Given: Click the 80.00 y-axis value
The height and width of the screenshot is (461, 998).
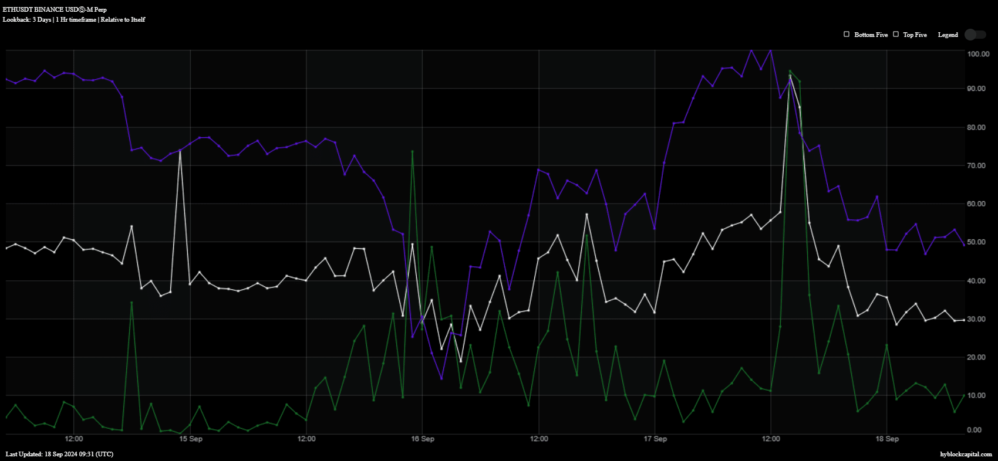Looking at the screenshot, I should [976, 127].
